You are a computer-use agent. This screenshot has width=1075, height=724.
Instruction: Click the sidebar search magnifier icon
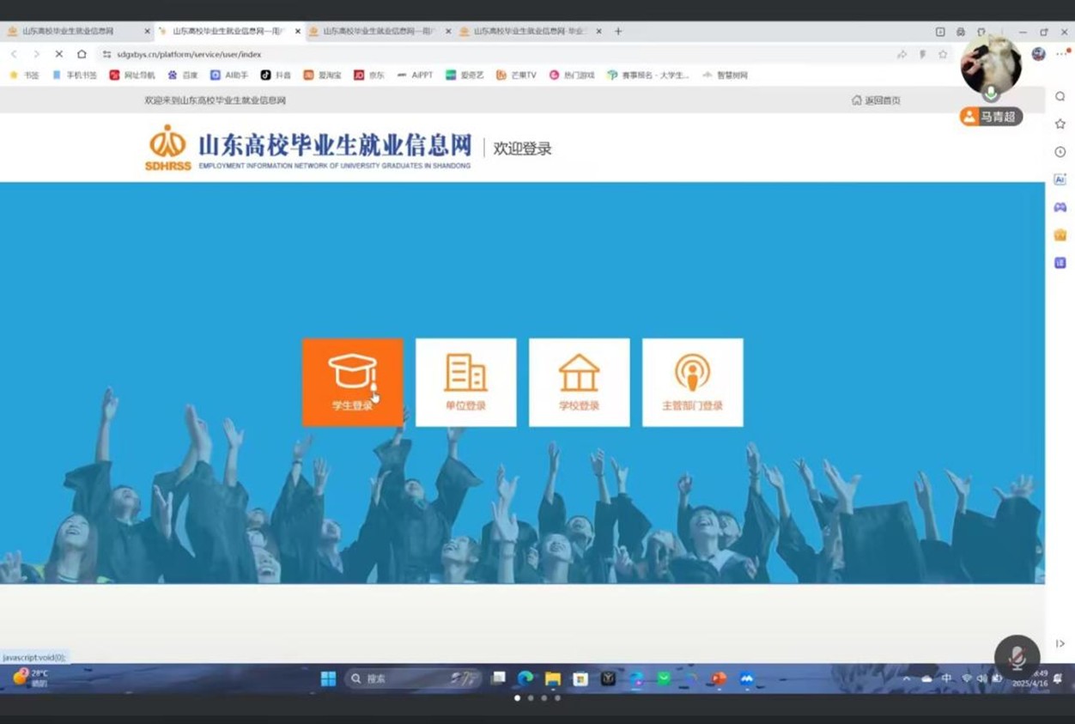(1060, 96)
